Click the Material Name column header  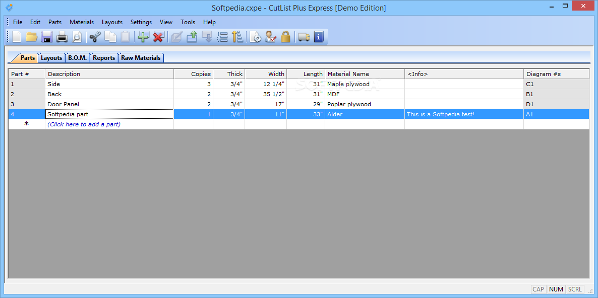(x=365, y=74)
